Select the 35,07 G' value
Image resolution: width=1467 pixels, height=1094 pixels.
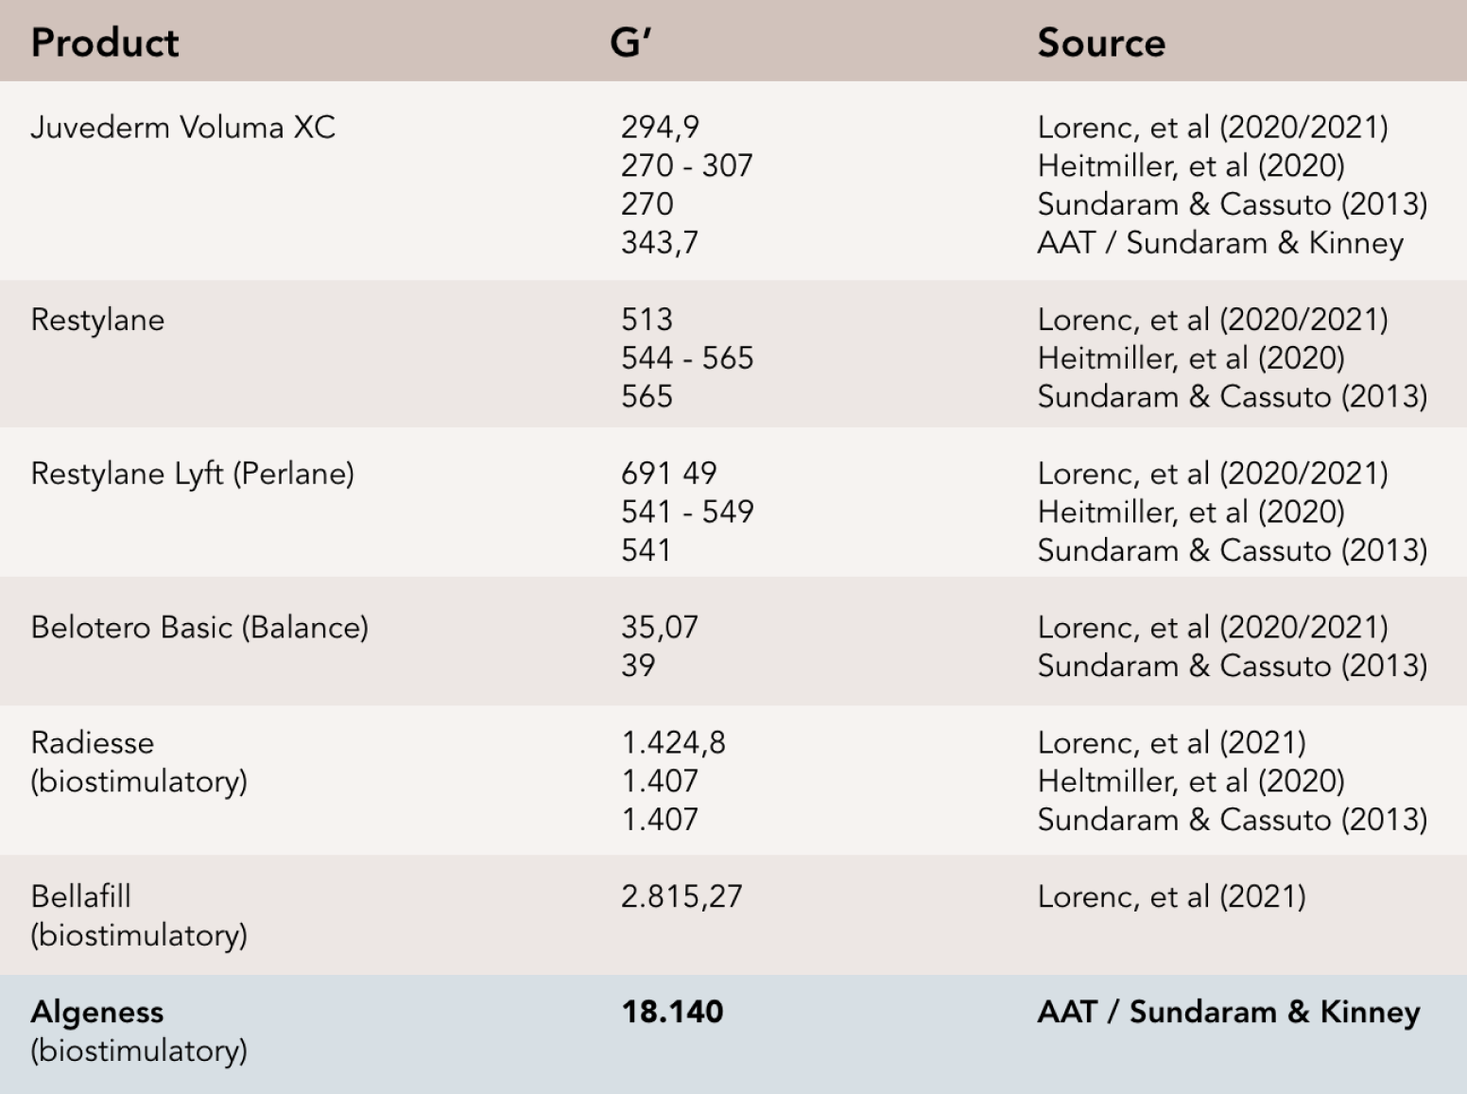coord(659,628)
